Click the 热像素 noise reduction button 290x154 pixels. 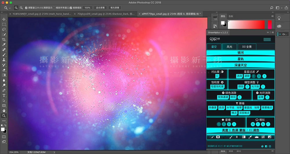(x=213, y=108)
